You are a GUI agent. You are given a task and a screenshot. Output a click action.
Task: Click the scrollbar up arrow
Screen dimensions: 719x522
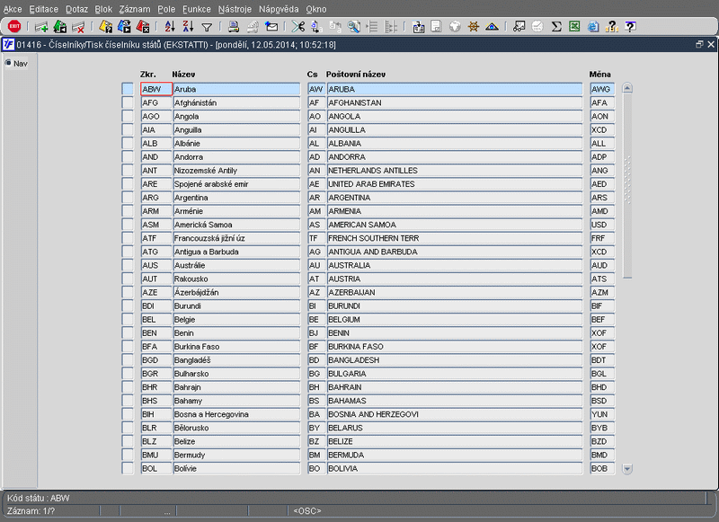coord(627,88)
